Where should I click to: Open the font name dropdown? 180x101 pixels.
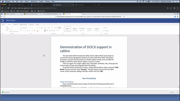pyautogui.click(x=25, y=28)
